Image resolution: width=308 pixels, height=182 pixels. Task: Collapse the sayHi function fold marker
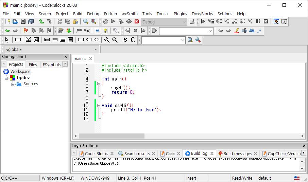coord(99,105)
